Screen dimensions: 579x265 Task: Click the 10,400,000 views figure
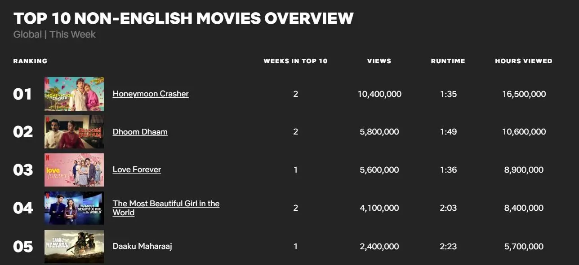pos(379,94)
